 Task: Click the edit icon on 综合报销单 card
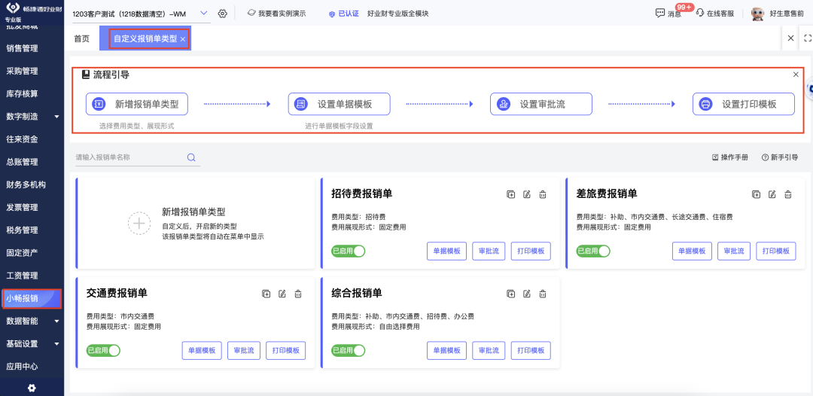pos(527,294)
